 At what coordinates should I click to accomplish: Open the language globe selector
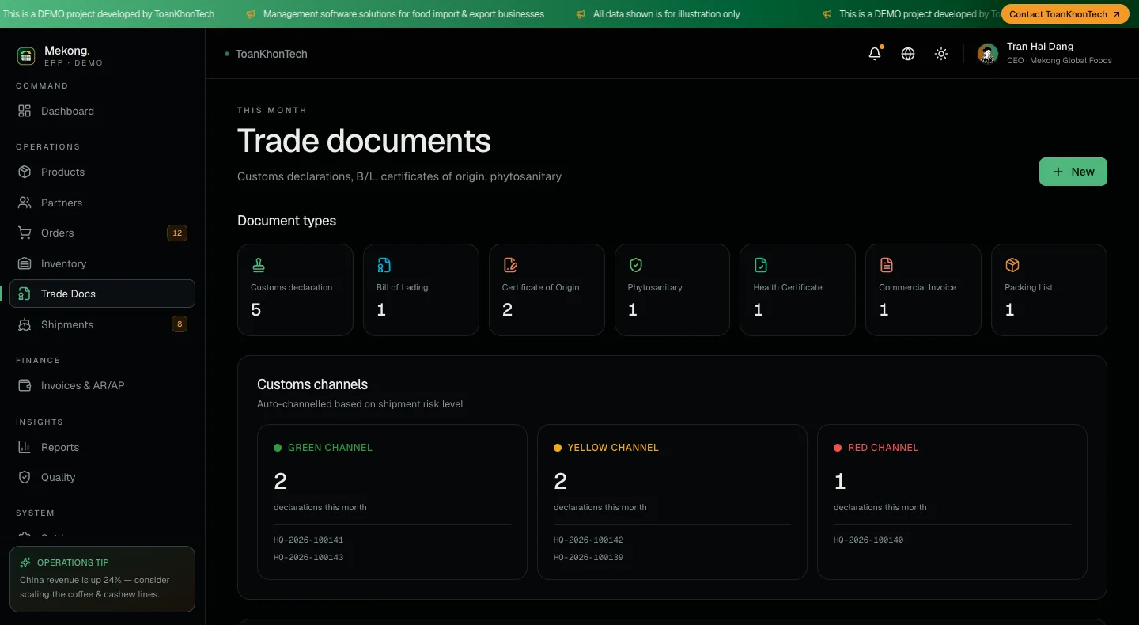click(908, 54)
